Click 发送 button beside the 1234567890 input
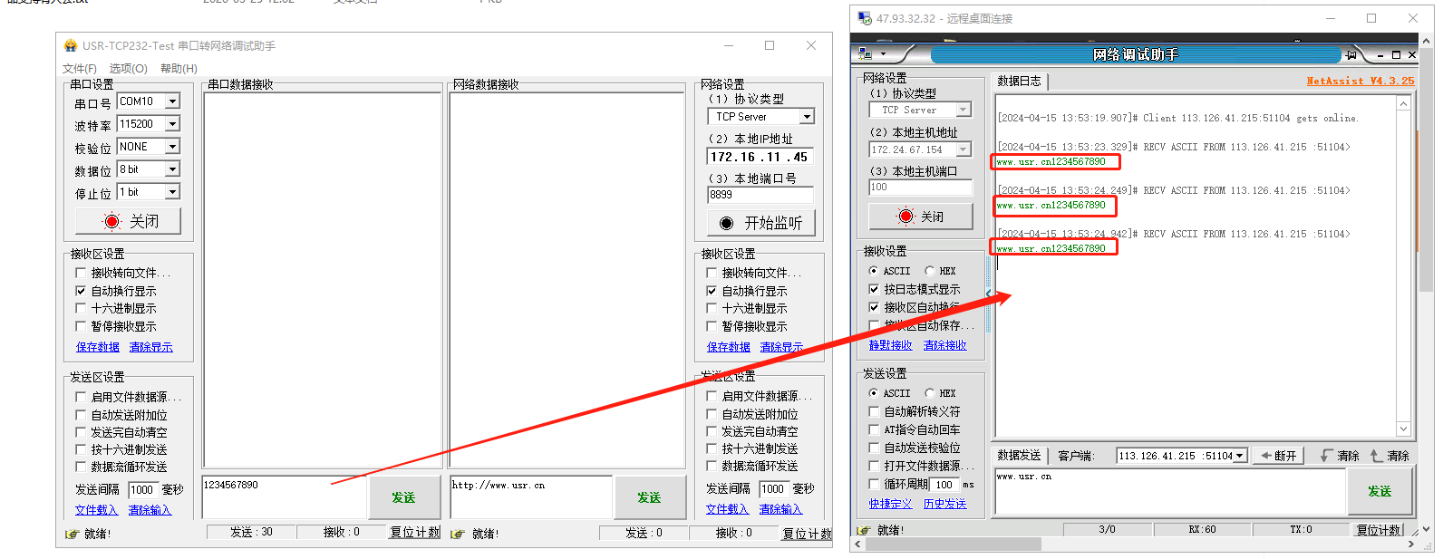 point(403,497)
